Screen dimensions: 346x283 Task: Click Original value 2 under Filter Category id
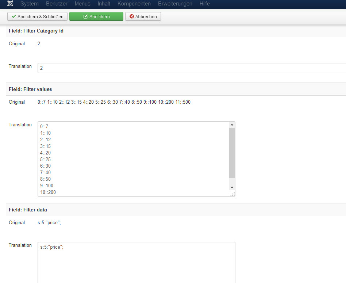pyautogui.click(x=39, y=44)
